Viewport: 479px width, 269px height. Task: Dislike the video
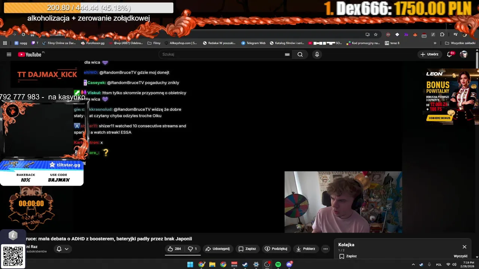click(x=192, y=249)
